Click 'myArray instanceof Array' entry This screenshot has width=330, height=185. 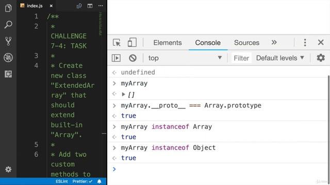pos(166,127)
